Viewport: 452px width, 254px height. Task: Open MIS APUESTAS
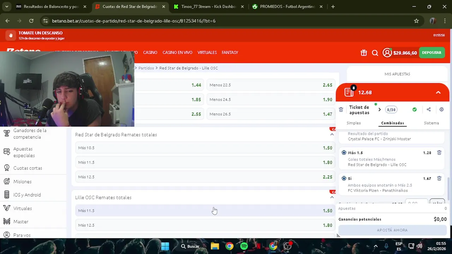(397, 74)
